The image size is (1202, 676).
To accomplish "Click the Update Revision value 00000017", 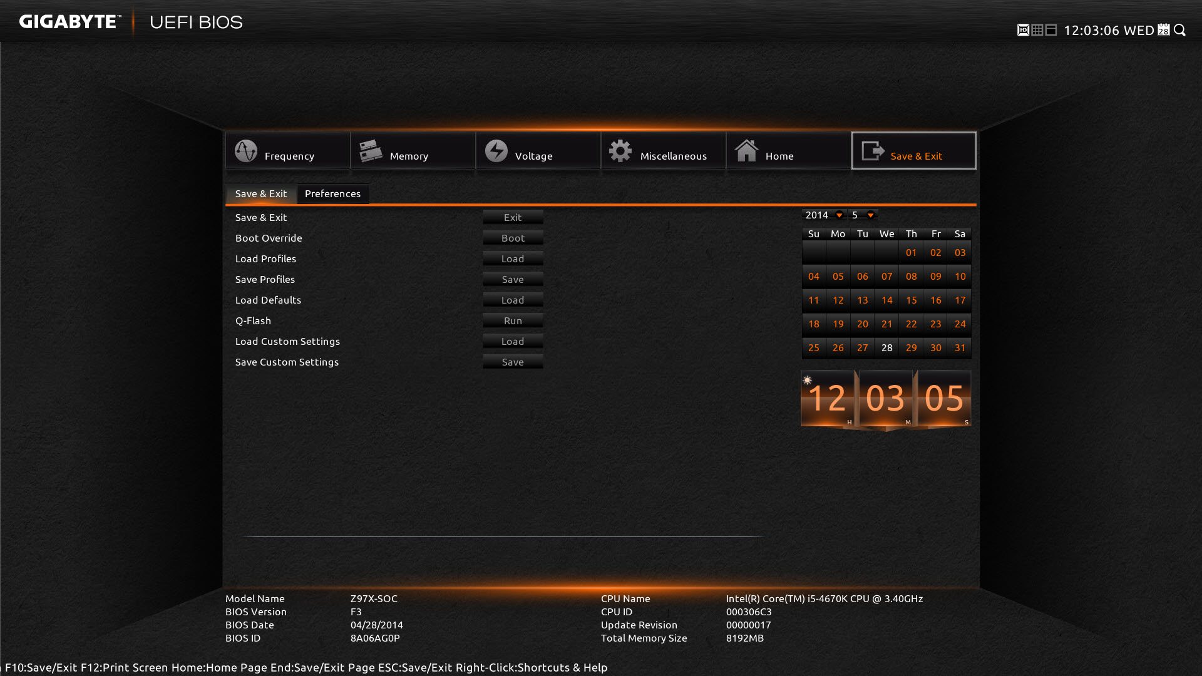I will click(x=749, y=625).
